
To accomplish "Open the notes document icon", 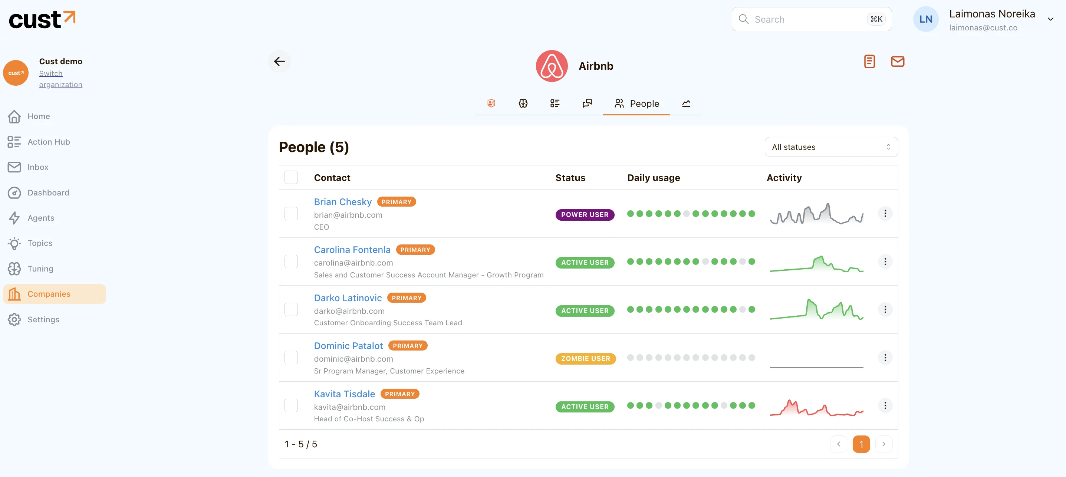I will pos(869,61).
